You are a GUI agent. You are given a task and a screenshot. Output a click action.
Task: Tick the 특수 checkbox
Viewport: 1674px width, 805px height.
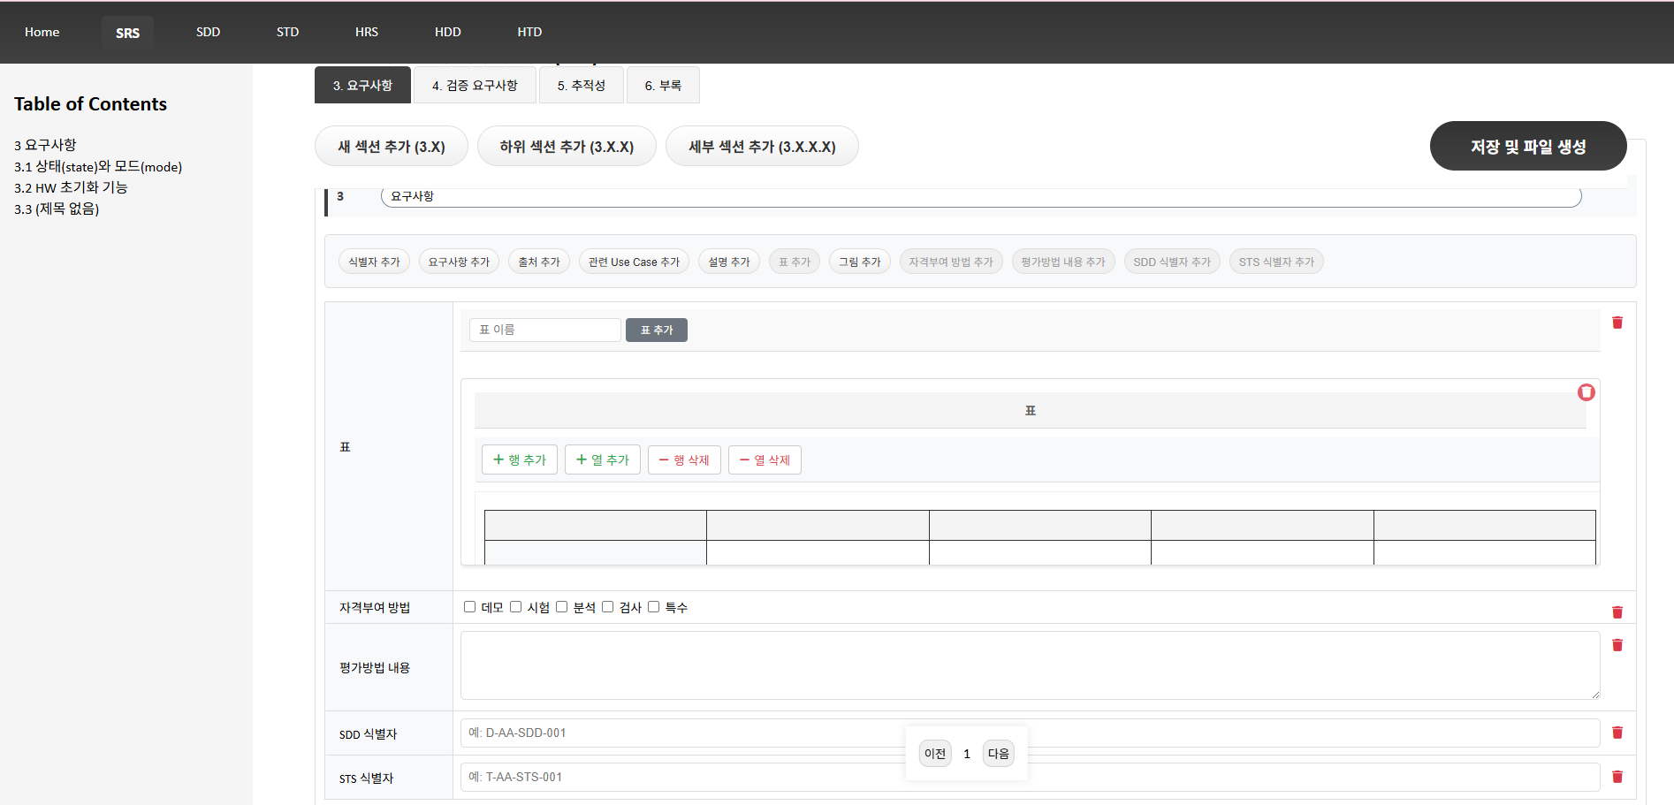point(653,606)
